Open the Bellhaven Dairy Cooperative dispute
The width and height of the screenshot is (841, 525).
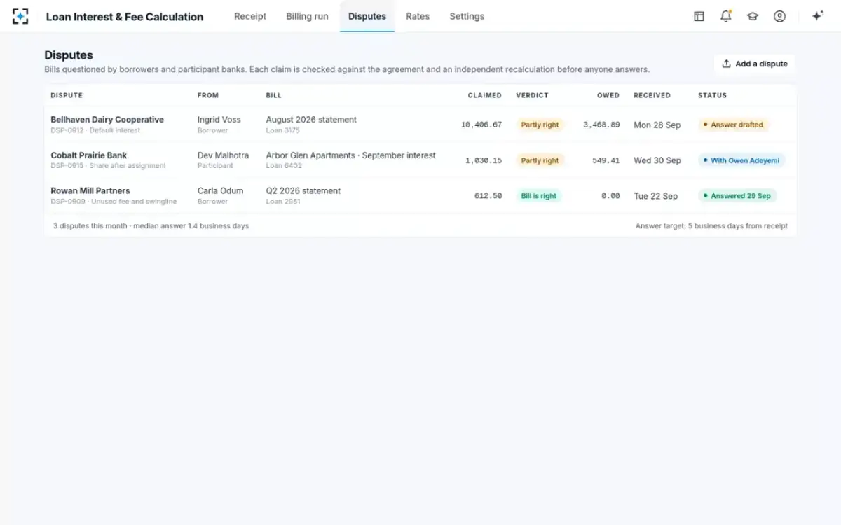click(x=420, y=125)
